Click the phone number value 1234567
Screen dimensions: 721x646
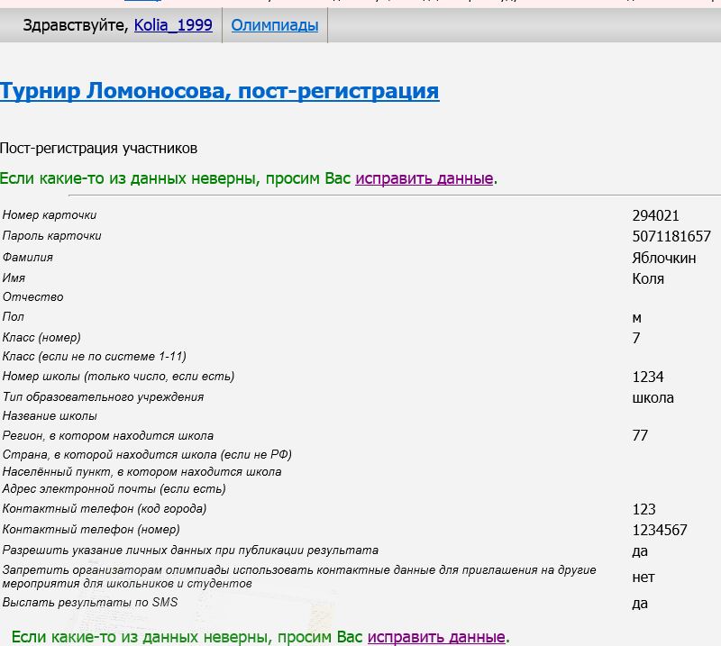click(x=660, y=530)
